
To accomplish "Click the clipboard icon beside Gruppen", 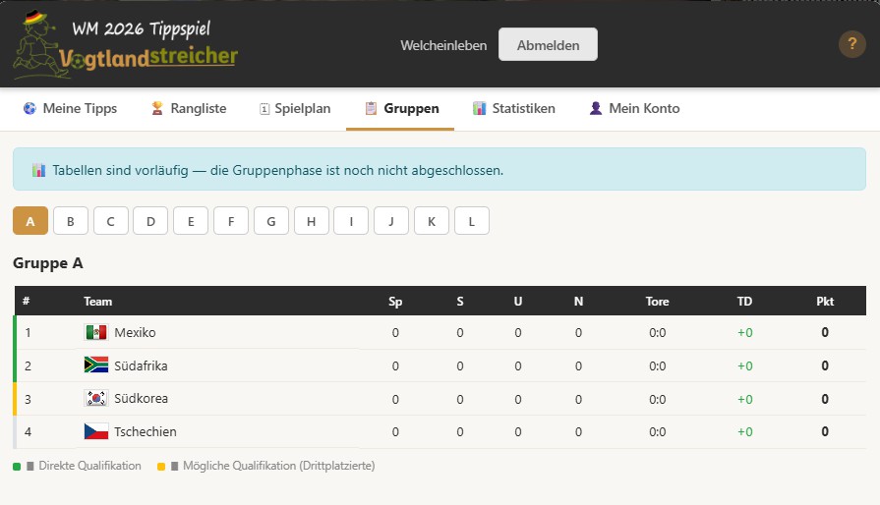I will point(371,108).
